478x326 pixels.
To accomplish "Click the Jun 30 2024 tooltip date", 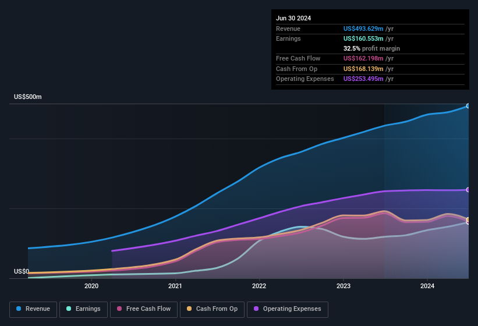I will pos(293,18).
